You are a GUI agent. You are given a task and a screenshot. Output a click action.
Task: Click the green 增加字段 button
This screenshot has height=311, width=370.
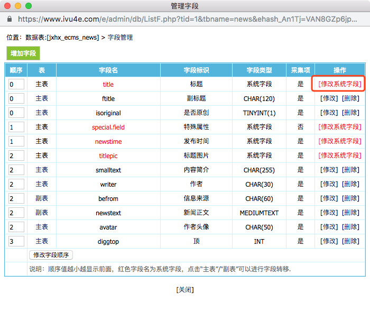23,53
